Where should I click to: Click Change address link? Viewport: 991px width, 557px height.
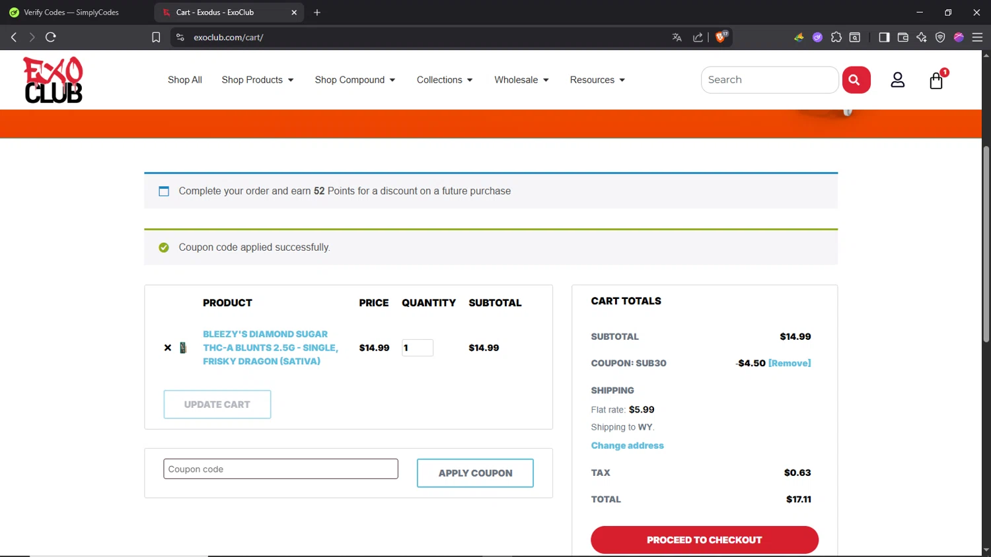(627, 445)
